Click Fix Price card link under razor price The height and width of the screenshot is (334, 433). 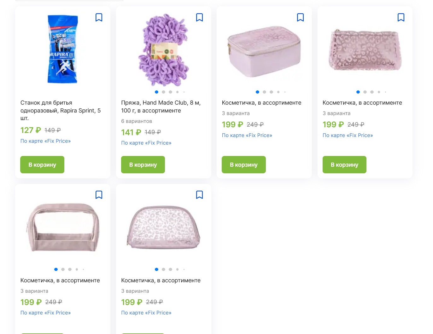tap(45, 141)
